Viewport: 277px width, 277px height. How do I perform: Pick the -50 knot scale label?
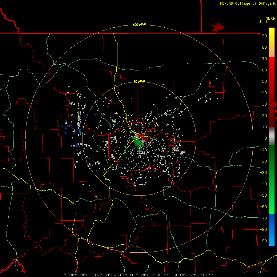[x=263, y=195]
